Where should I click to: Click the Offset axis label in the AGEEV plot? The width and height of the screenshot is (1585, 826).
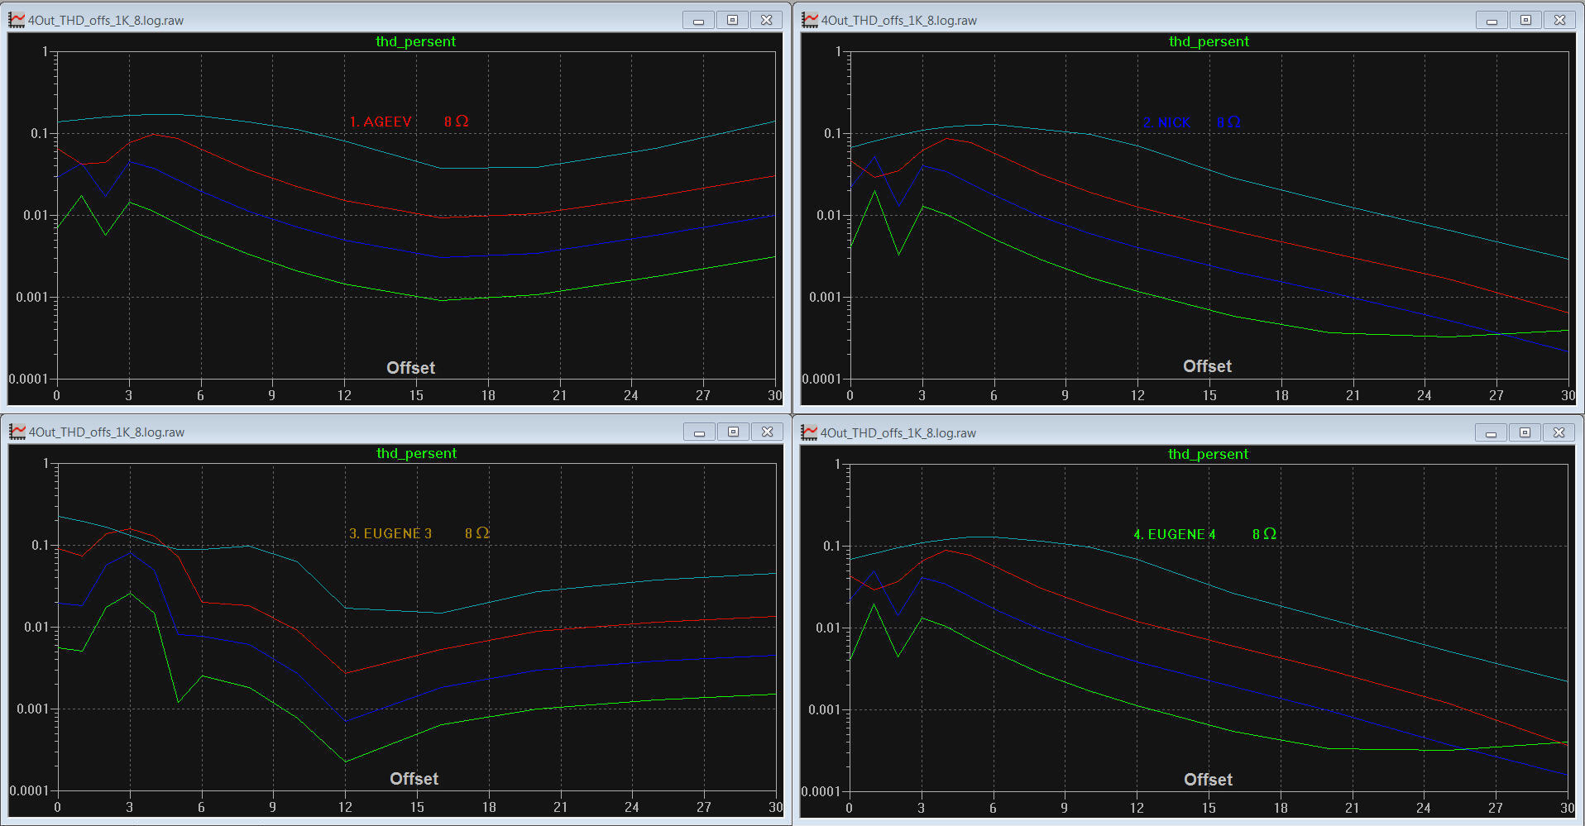pos(410,368)
